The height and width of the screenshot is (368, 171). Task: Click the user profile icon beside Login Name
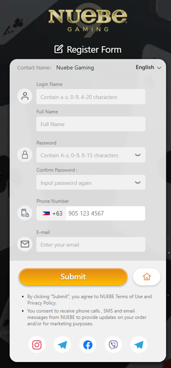[25, 96]
